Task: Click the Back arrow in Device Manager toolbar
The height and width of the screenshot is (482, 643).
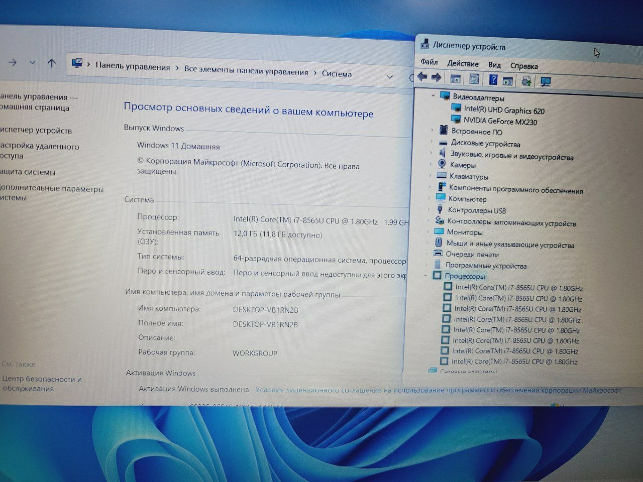Action: (x=422, y=77)
